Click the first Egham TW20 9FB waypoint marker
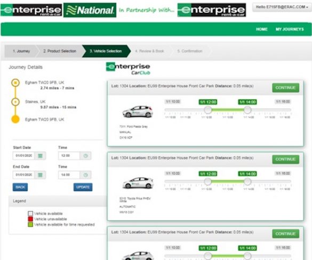The height and width of the screenshot is (260, 312). tap(15, 83)
